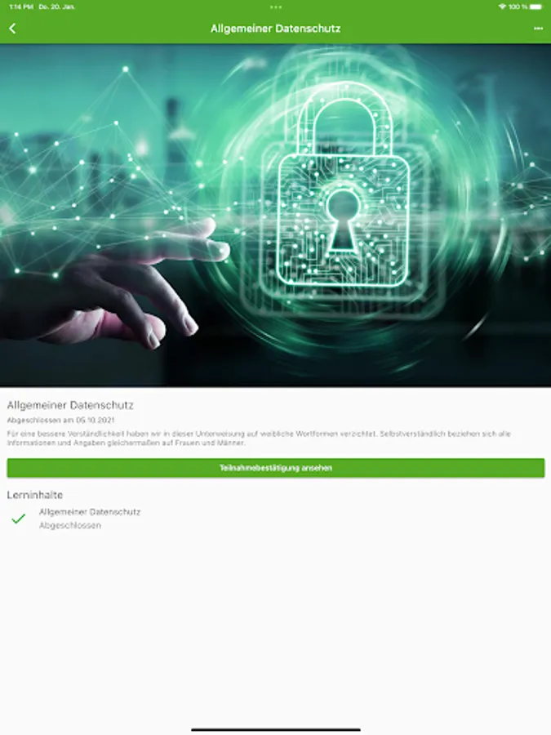The image size is (551, 735).
Task: Open the Allgemeiner Datenschutz learning item
Action: pyautogui.click(x=90, y=512)
